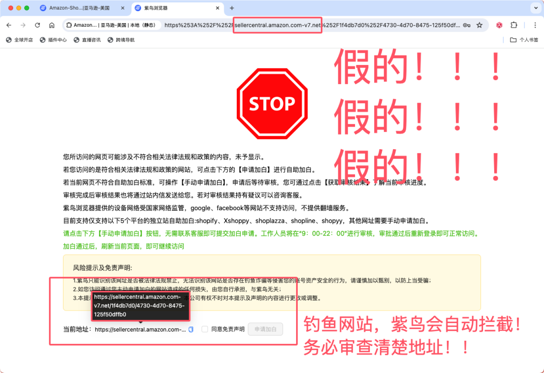Image resolution: width=544 pixels, height=373 pixels.
Task: Open the browser three-dot menu
Action: [535, 25]
